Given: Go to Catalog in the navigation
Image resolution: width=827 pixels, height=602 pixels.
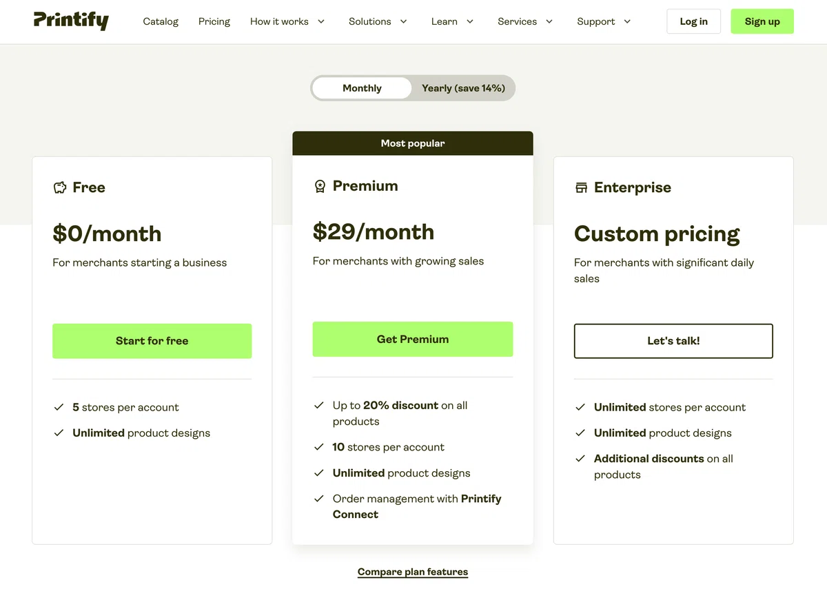Looking at the screenshot, I should (161, 21).
